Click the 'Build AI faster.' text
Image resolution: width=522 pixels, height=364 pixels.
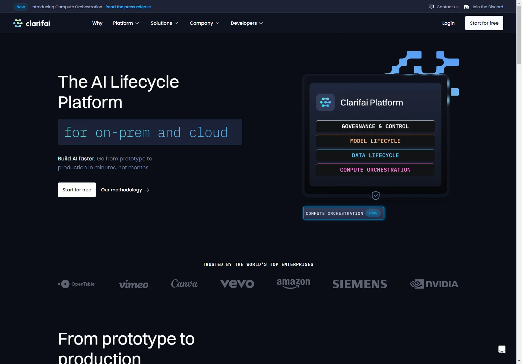click(x=76, y=158)
